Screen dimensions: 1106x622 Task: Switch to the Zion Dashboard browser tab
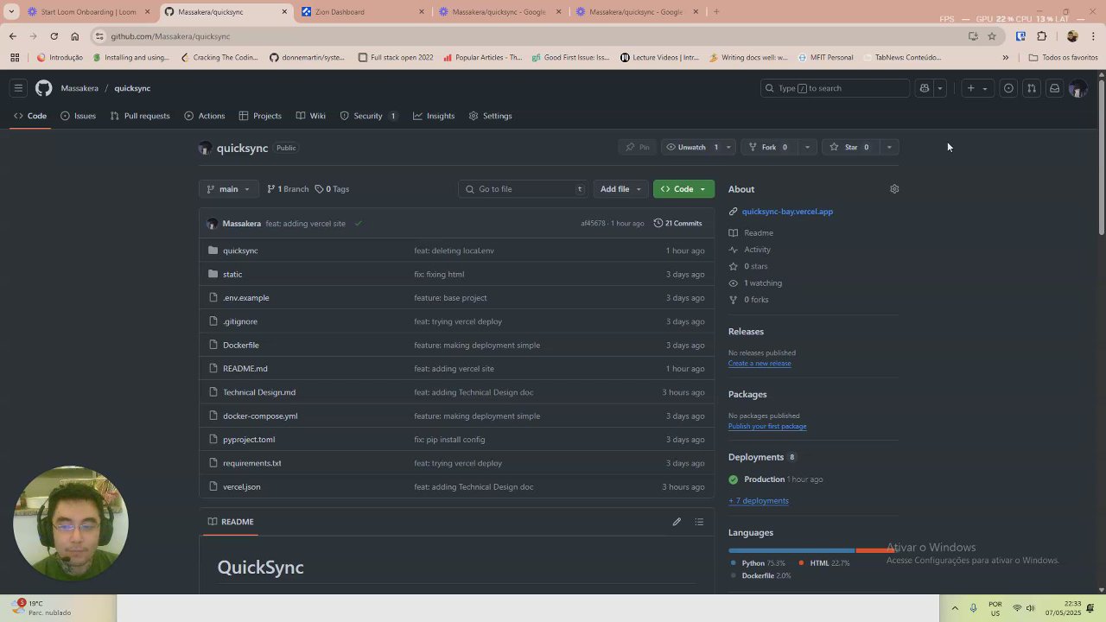[x=363, y=12]
